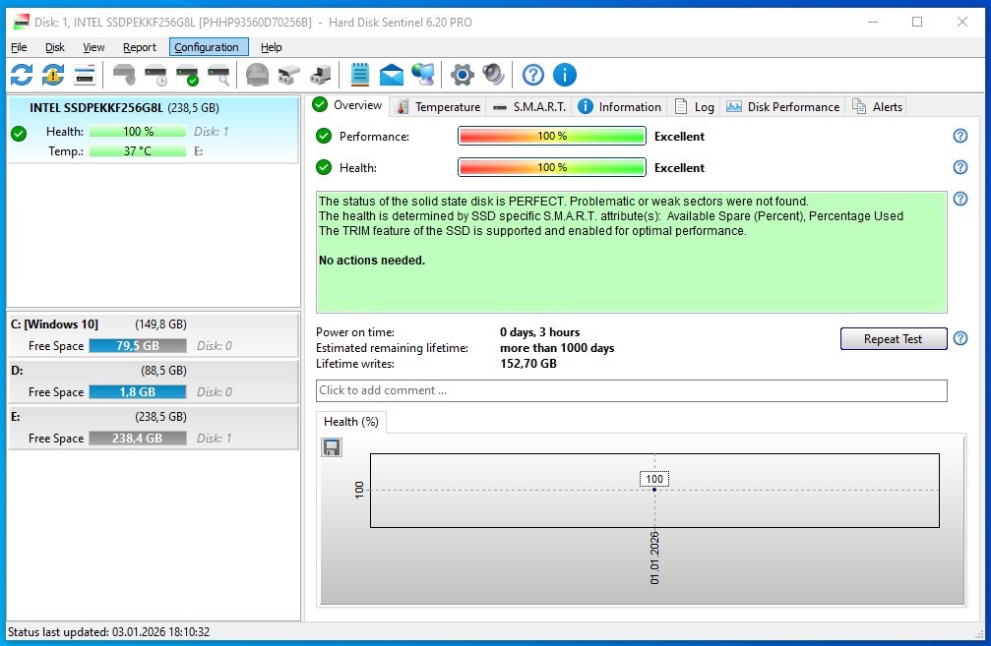Open settings with the gear icon
991x646 pixels.
pos(462,75)
